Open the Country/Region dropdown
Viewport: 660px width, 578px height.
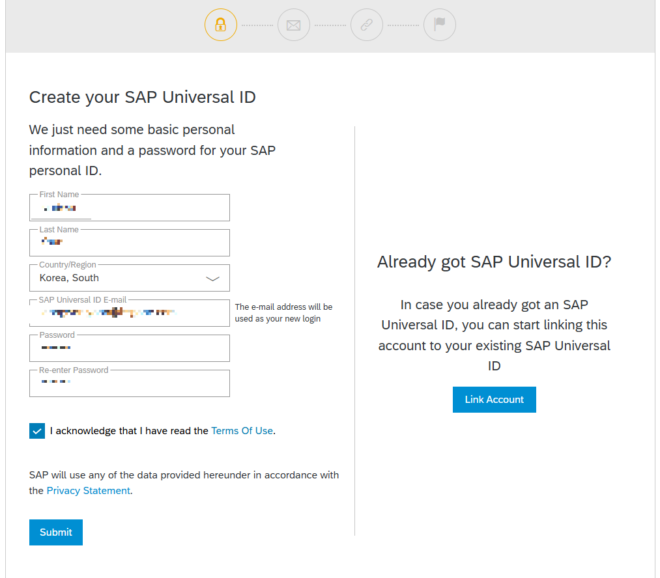[x=130, y=278]
